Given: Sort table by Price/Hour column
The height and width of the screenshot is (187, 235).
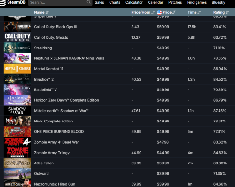Looking at the screenshot, I should tap(143, 12).
